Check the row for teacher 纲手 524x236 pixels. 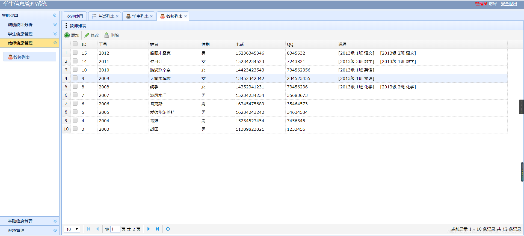pos(75,86)
